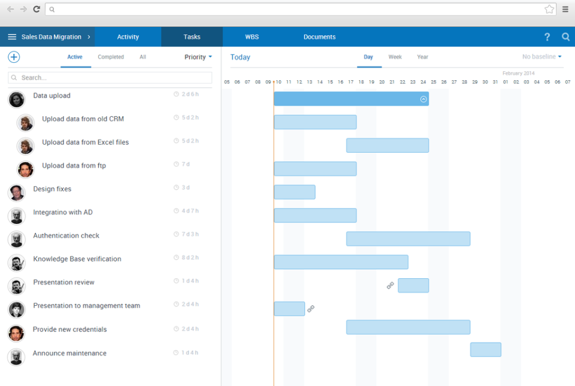575x386 pixels.
Task: Open the browser menu icon
Action: pos(565,9)
